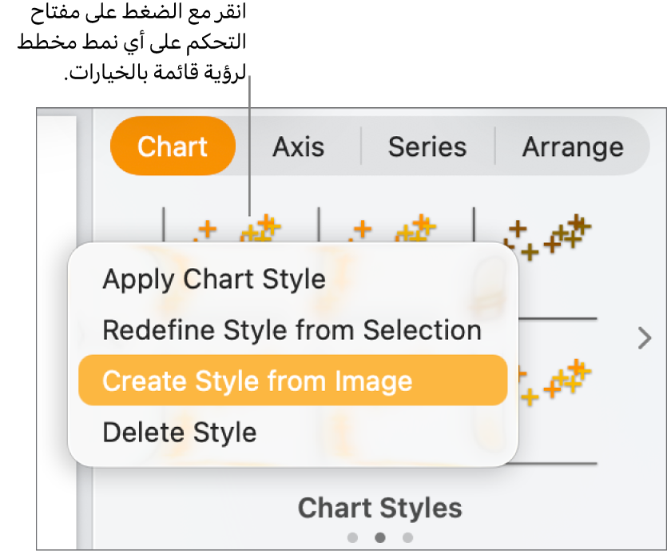Show previous chart styles with left arrow
Image resolution: width=667 pixels, height=551 pixels.
tap(82, 334)
